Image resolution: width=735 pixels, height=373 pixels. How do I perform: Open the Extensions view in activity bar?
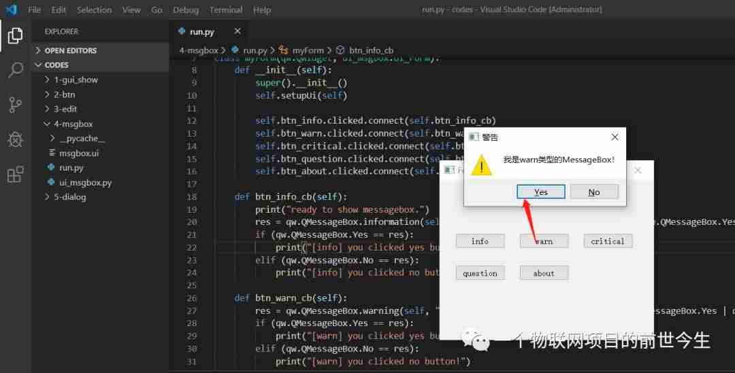(15, 174)
